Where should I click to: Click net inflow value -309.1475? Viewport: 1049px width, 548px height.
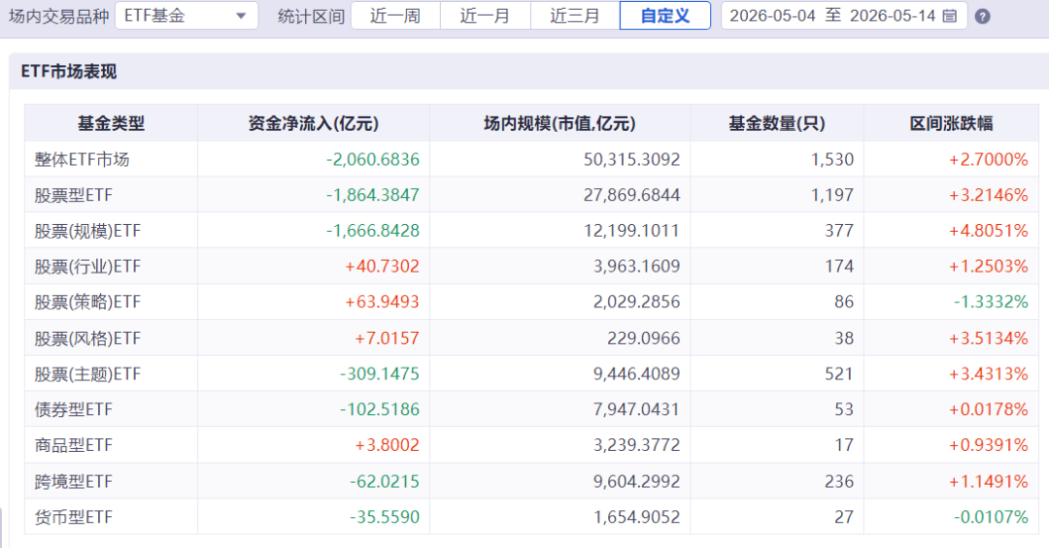coord(380,373)
